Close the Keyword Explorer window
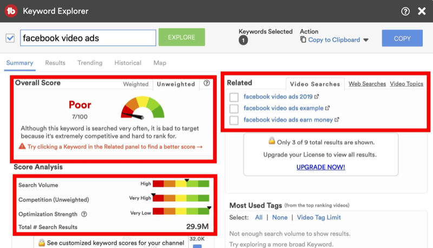Screen dimensions: 433x248 click(x=422, y=11)
